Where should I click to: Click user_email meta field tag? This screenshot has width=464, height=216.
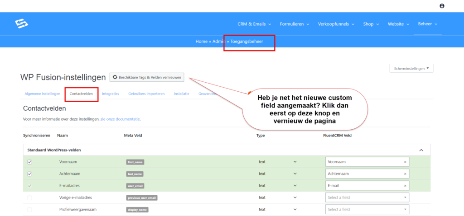coord(135,186)
